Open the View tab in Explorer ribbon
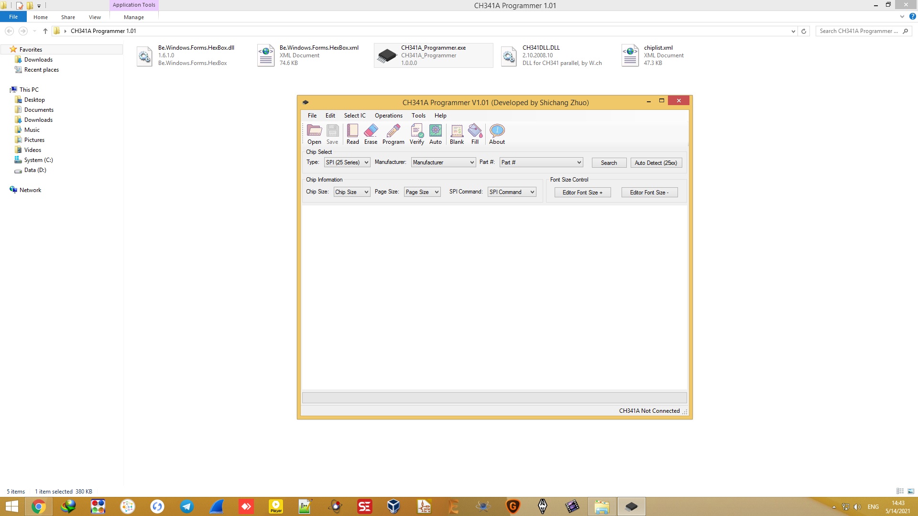This screenshot has height=516, width=918. click(95, 17)
